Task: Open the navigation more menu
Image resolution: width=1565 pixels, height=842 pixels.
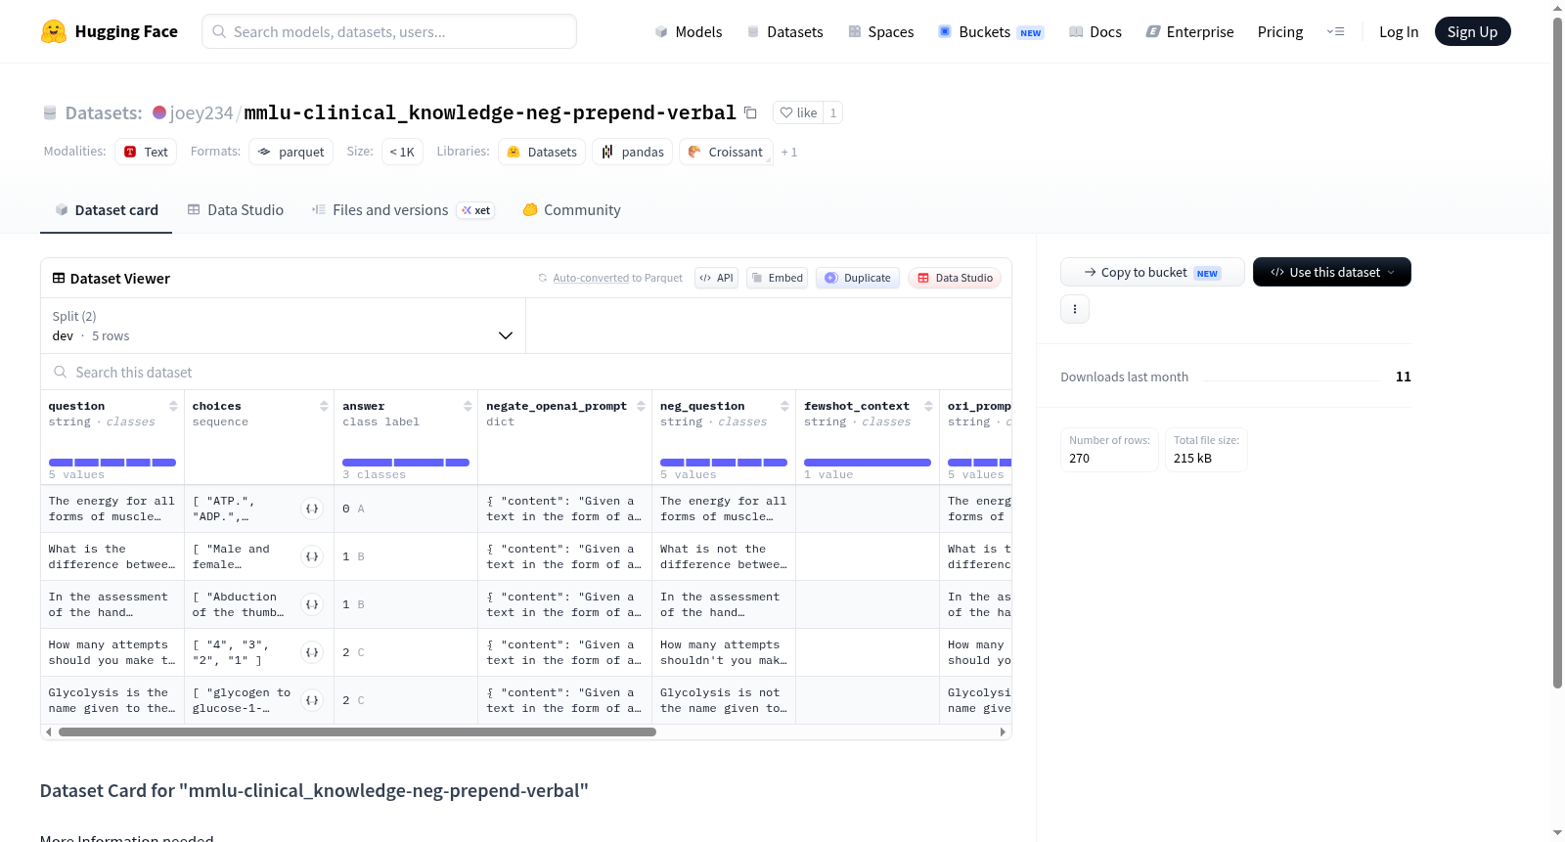Action: tap(1335, 32)
